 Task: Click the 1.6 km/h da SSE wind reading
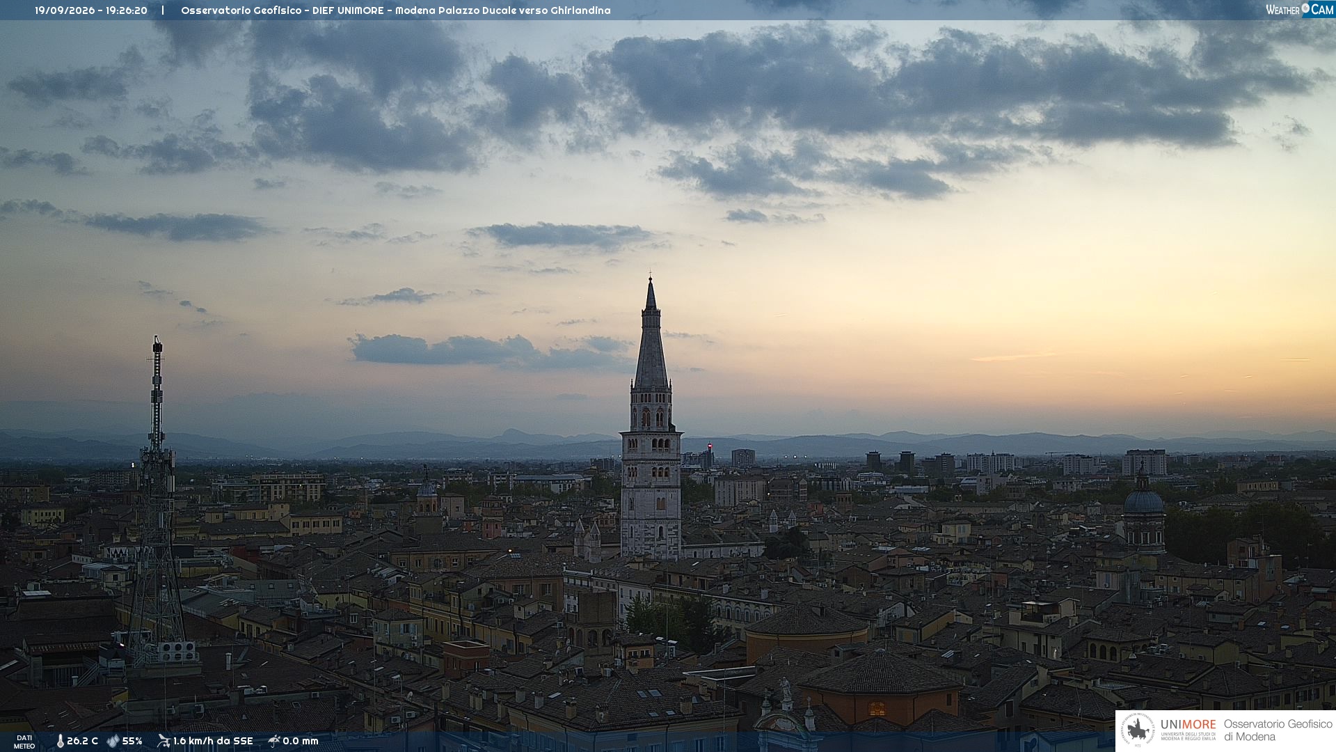(213, 742)
